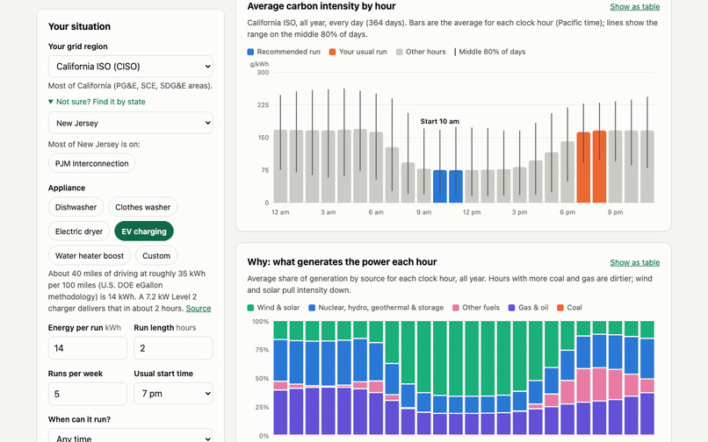The width and height of the screenshot is (708, 442).
Task: Show carbon intensity chart as table
Action: click(634, 7)
